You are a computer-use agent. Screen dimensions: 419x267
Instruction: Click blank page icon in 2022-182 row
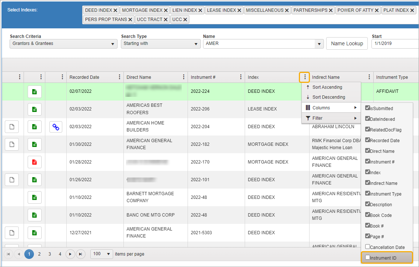(x=11, y=144)
